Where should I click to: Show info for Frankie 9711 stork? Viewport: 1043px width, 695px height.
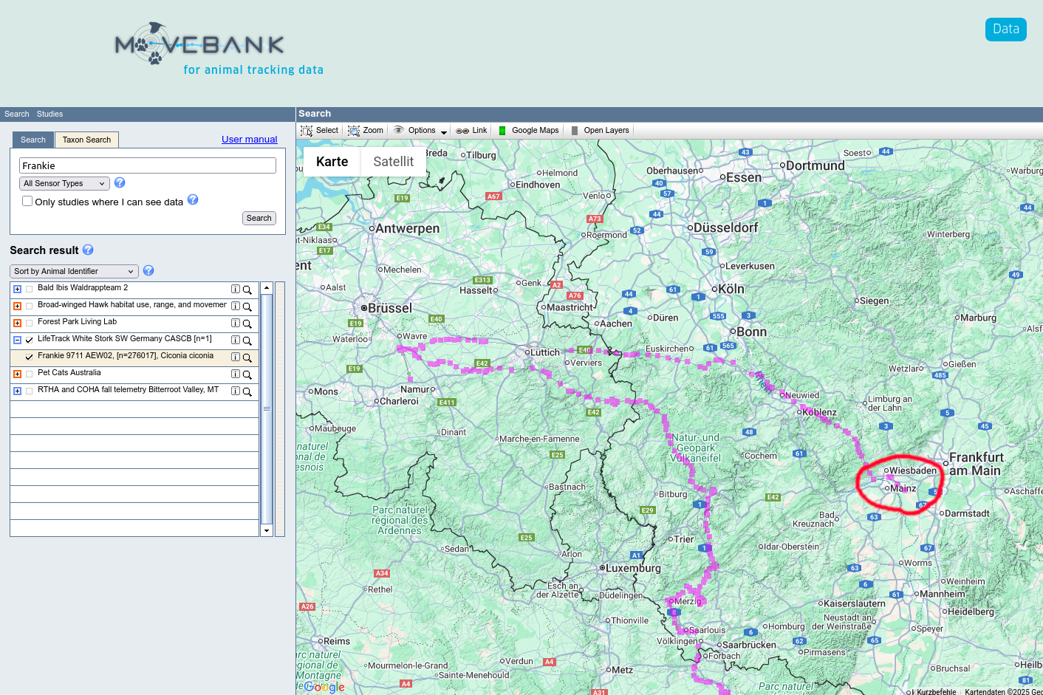click(x=236, y=357)
